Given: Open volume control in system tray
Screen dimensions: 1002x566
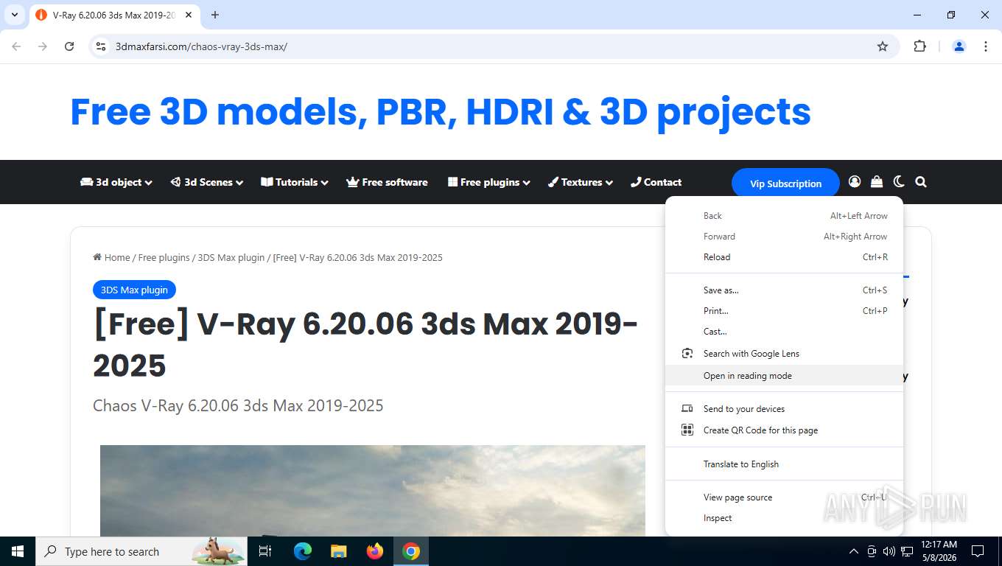Looking at the screenshot, I should click(x=889, y=551).
